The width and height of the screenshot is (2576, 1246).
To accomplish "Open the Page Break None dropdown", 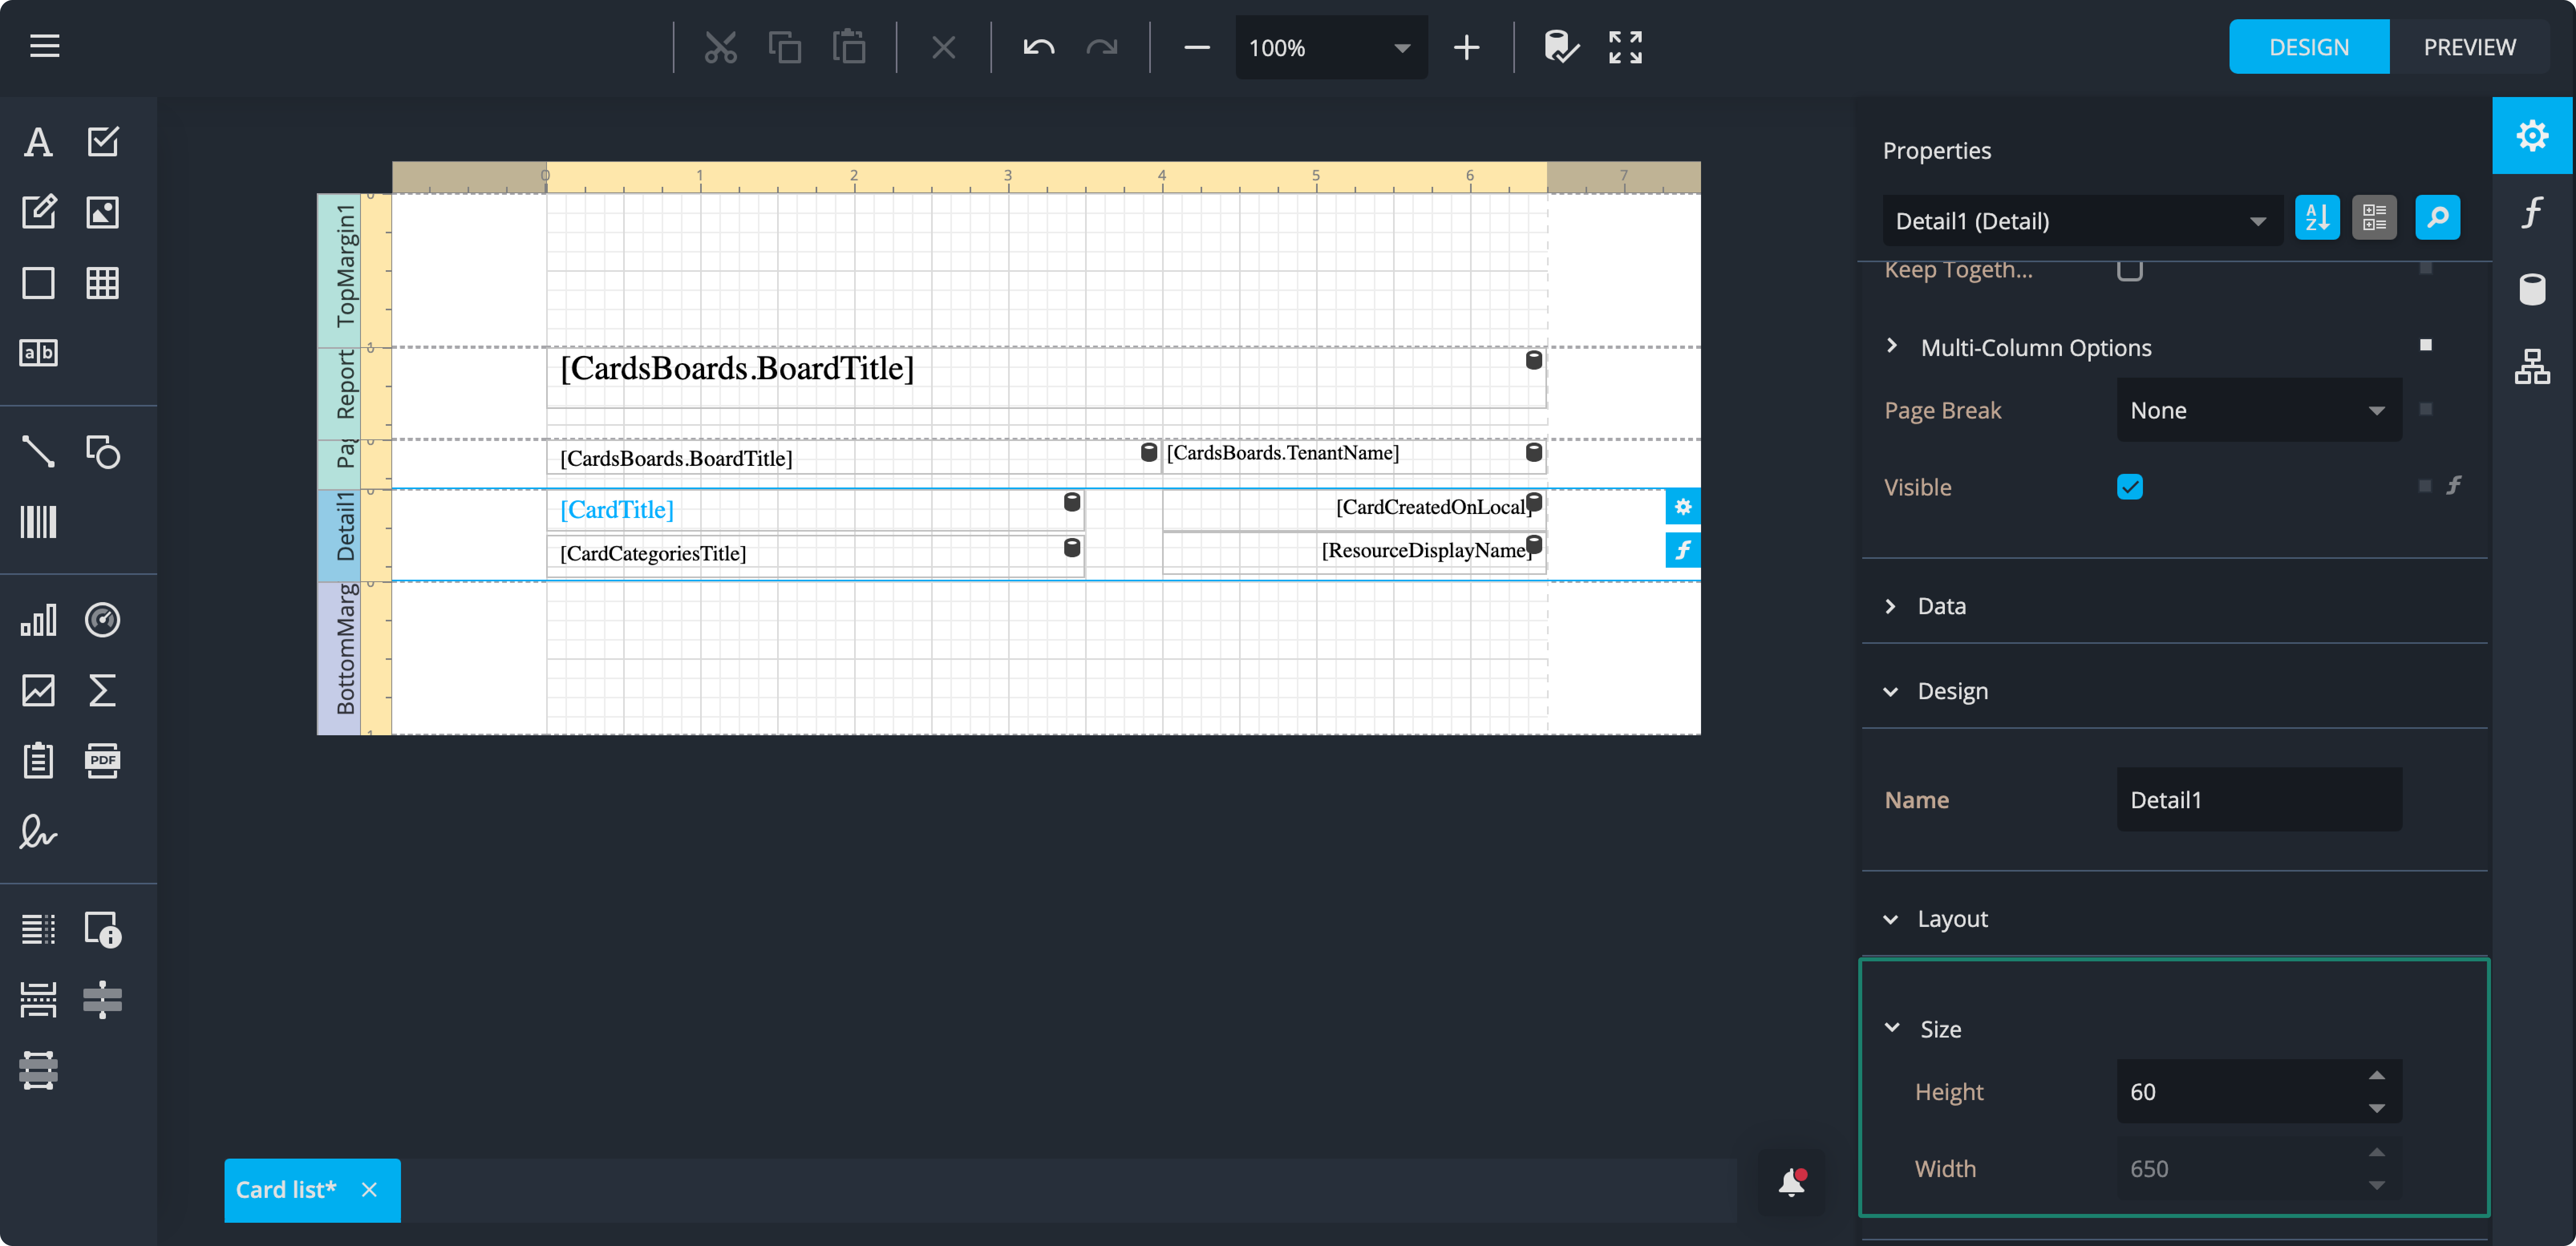I will click(x=2259, y=410).
